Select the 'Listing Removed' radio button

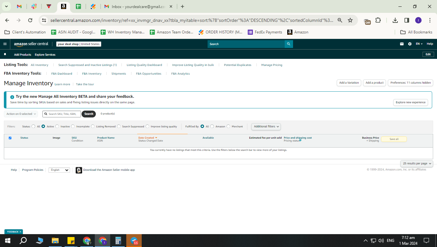coord(93,126)
